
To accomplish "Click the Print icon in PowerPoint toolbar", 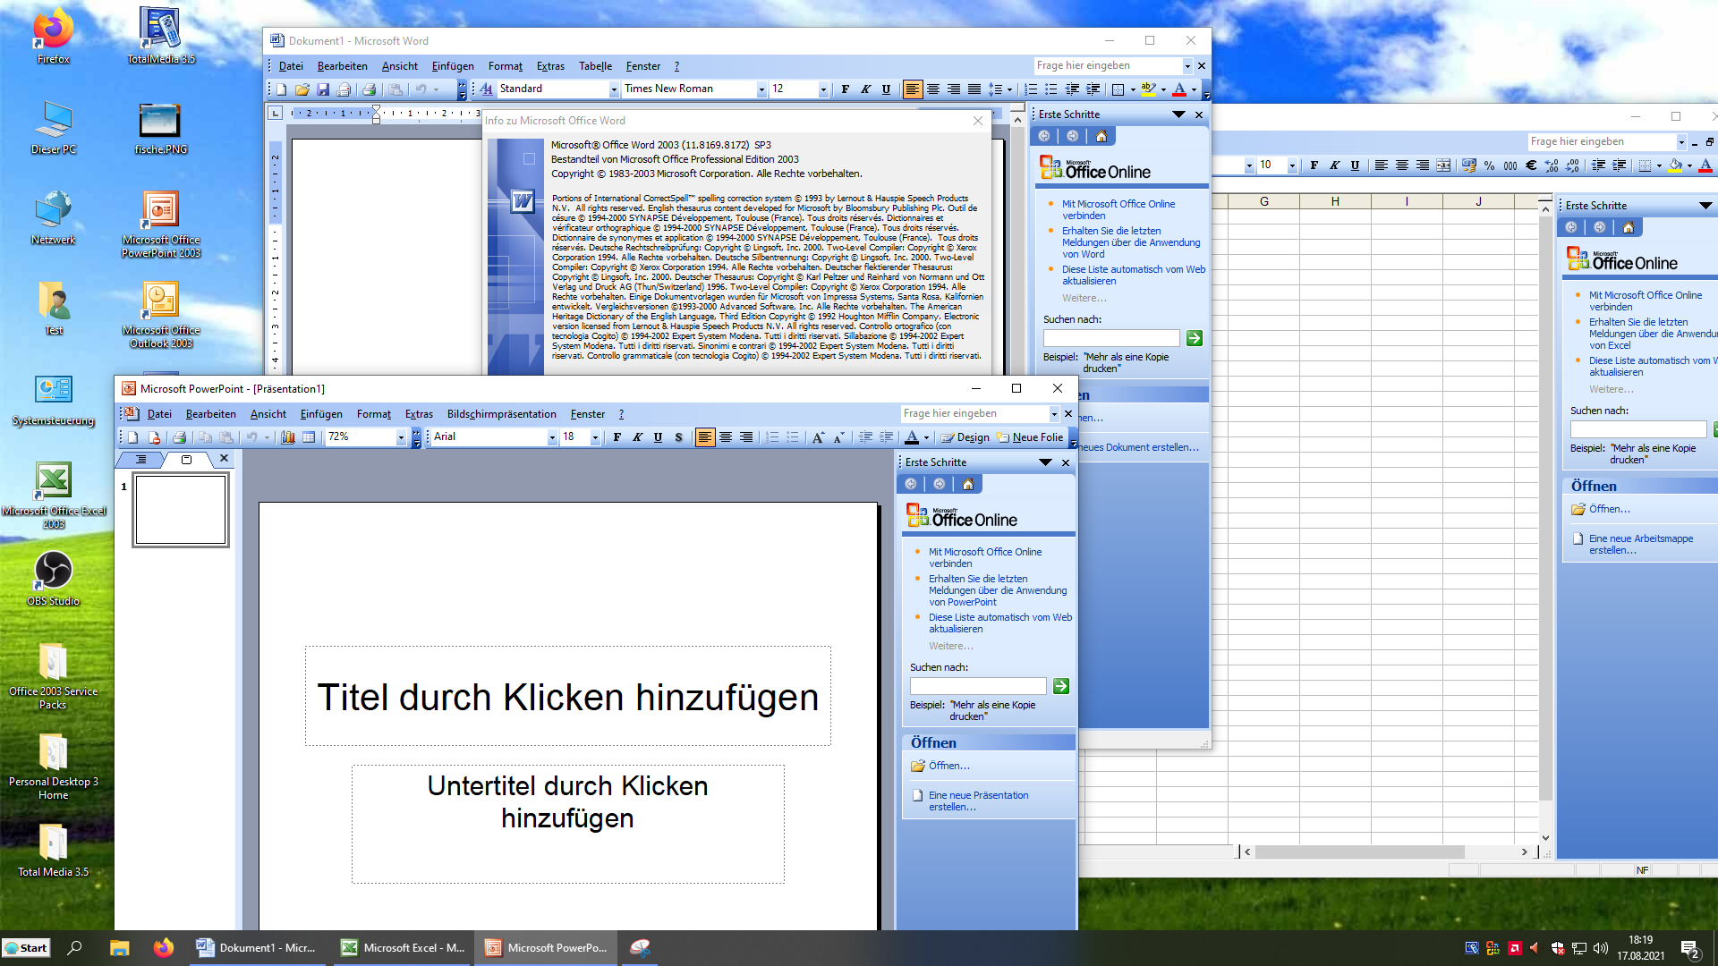I will coord(179,437).
